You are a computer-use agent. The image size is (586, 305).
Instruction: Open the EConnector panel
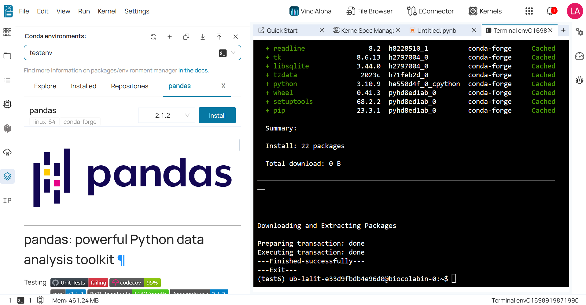[430, 11]
